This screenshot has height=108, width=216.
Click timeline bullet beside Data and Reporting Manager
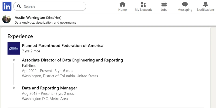[x=13, y=88]
